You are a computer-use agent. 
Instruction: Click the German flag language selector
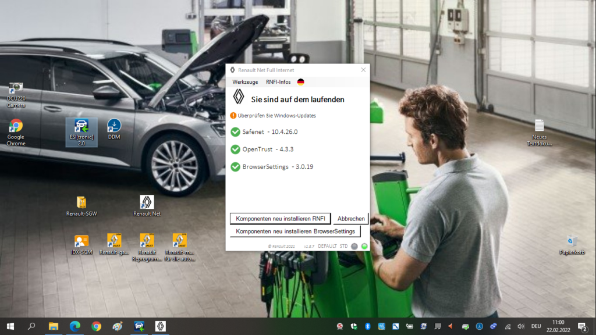click(x=301, y=82)
